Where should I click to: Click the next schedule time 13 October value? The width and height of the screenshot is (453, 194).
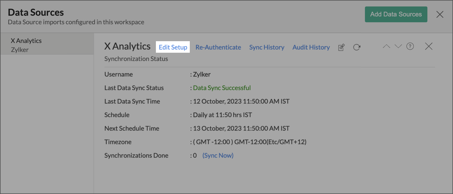pyautogui.click(x=241, y=129)
